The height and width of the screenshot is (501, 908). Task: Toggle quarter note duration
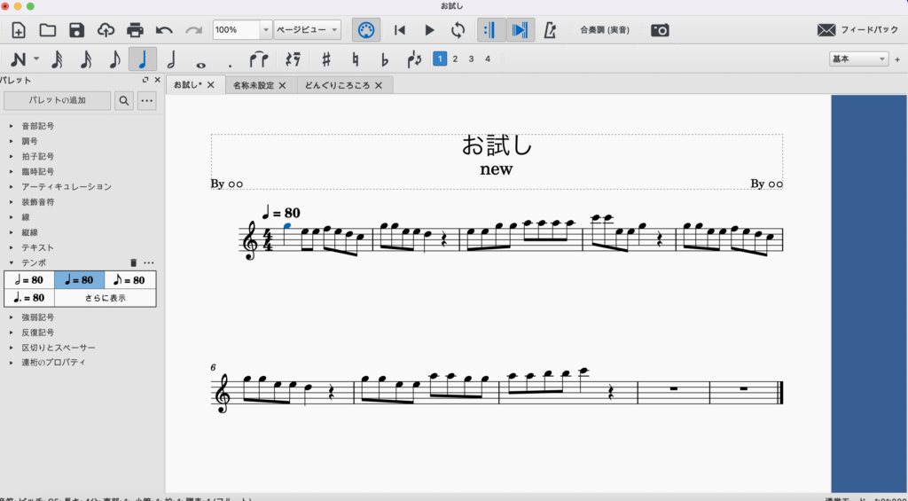click(143, 59)
